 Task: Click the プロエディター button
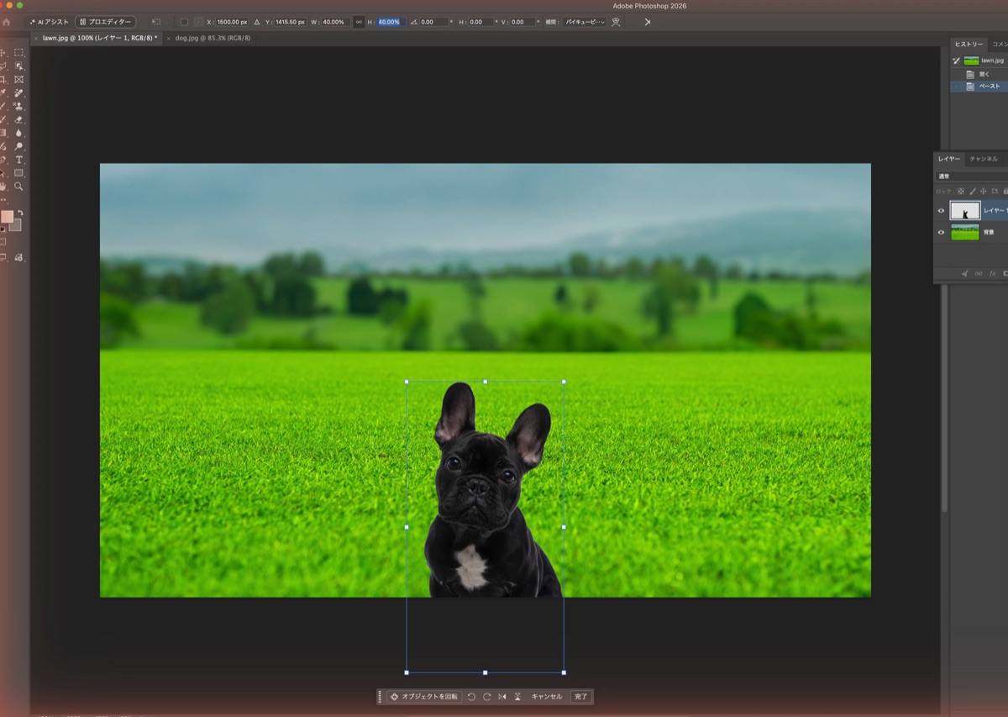[x=105, y=22]
